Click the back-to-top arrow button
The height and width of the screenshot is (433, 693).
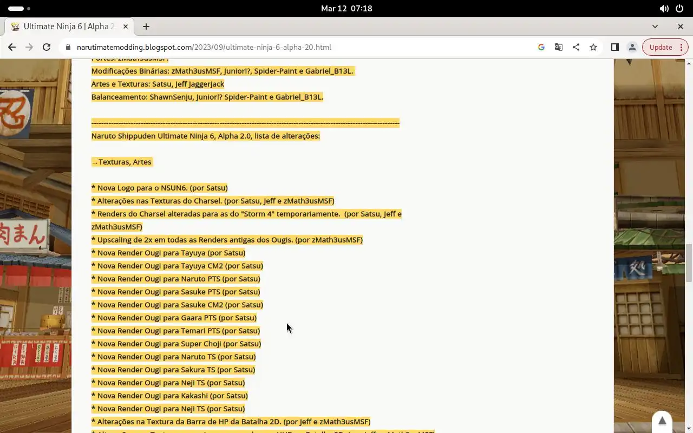[x=662, y=421]
